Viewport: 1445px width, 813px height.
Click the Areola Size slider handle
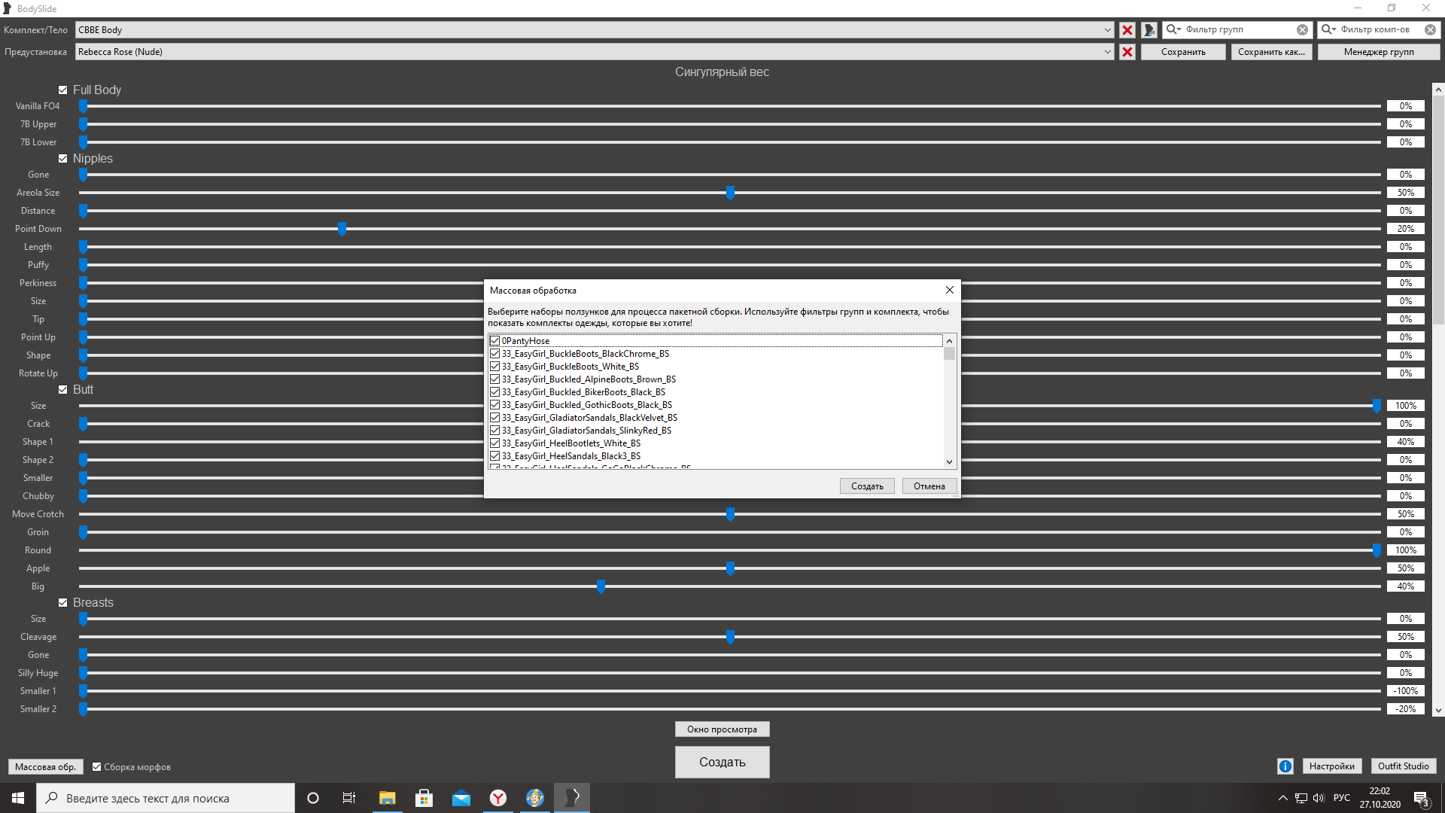[x=730, y=193]
